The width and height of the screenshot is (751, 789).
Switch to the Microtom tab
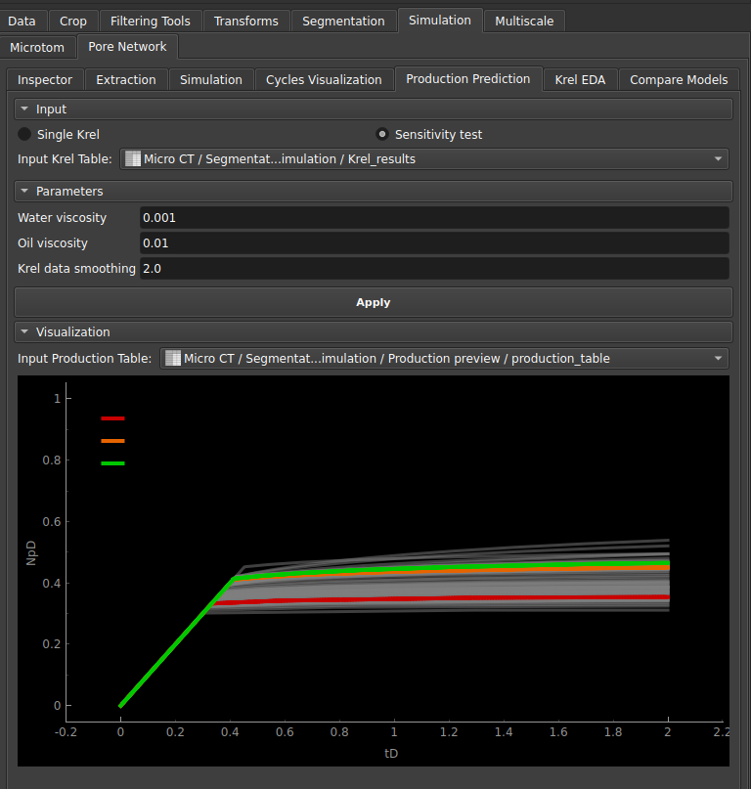37,47
